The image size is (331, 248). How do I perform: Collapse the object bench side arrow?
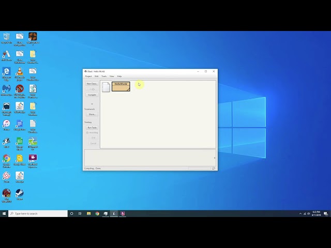point(215,158)
